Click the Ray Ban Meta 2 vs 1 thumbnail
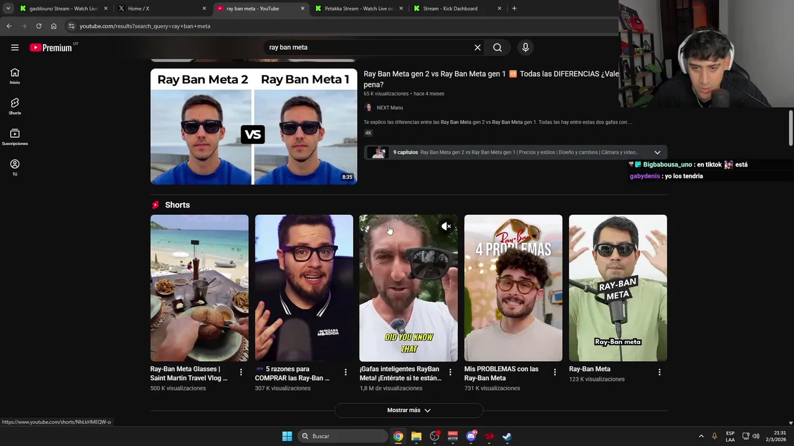Viewport: 794px width, 446px height. 254,126
